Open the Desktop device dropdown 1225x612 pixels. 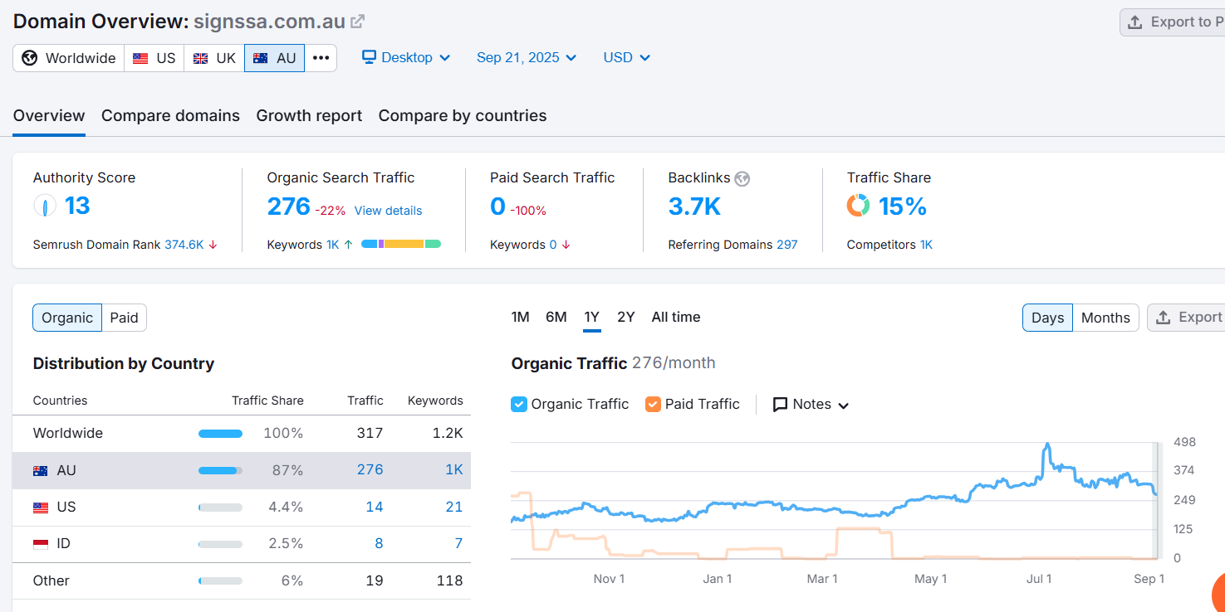coord(406,58)
